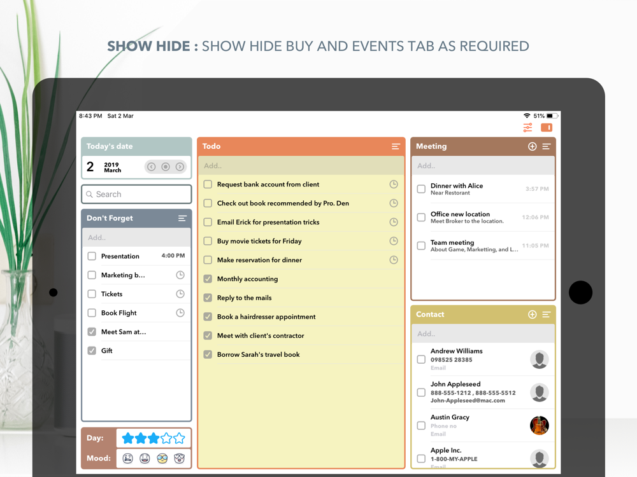Jump to today with the center dot button
637x477 pixels.
click(x=166, y=167)
